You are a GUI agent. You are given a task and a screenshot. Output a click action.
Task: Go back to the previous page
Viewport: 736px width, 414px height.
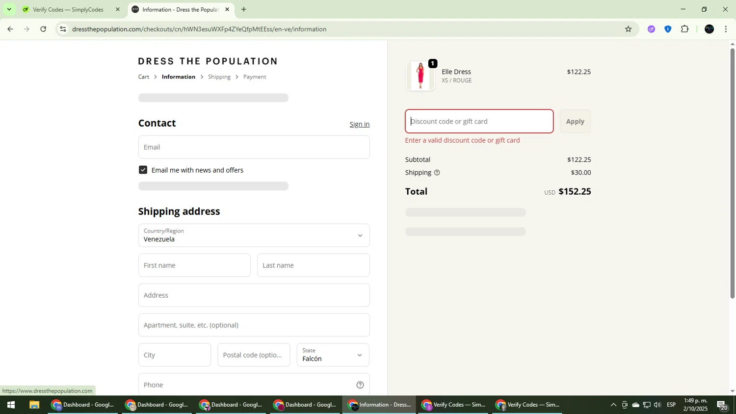coord(10,29)
